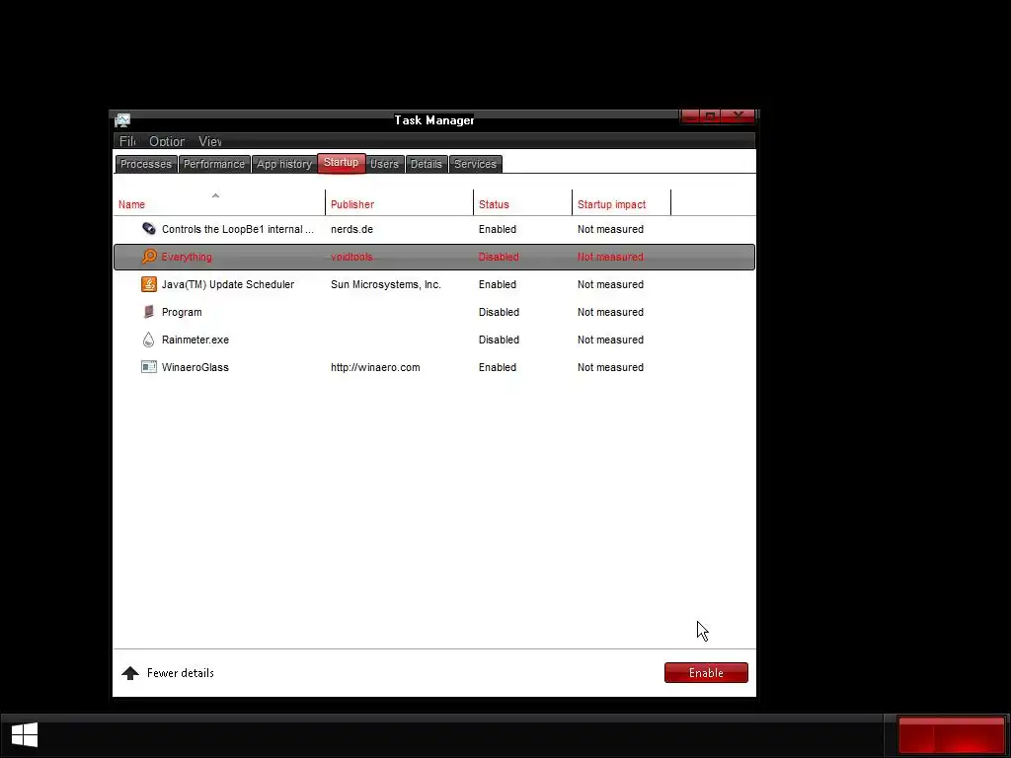The height and width of the screenshot is (758, 1011).
Task: Click the Disabled status of Rainmeter.exe
Action: (x=499, y=340)
